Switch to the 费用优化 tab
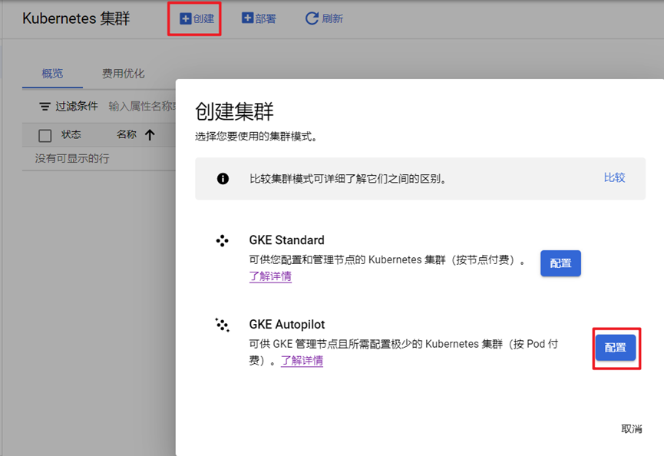Screen dimensions: 664x456 coord(124,74)
